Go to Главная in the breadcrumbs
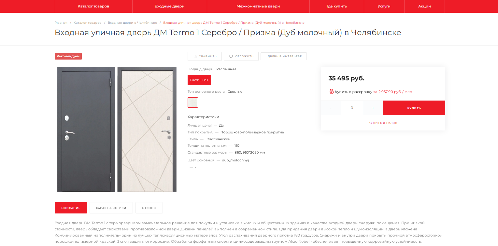Screen dimensions: 498x246 (x=61, y=23)
